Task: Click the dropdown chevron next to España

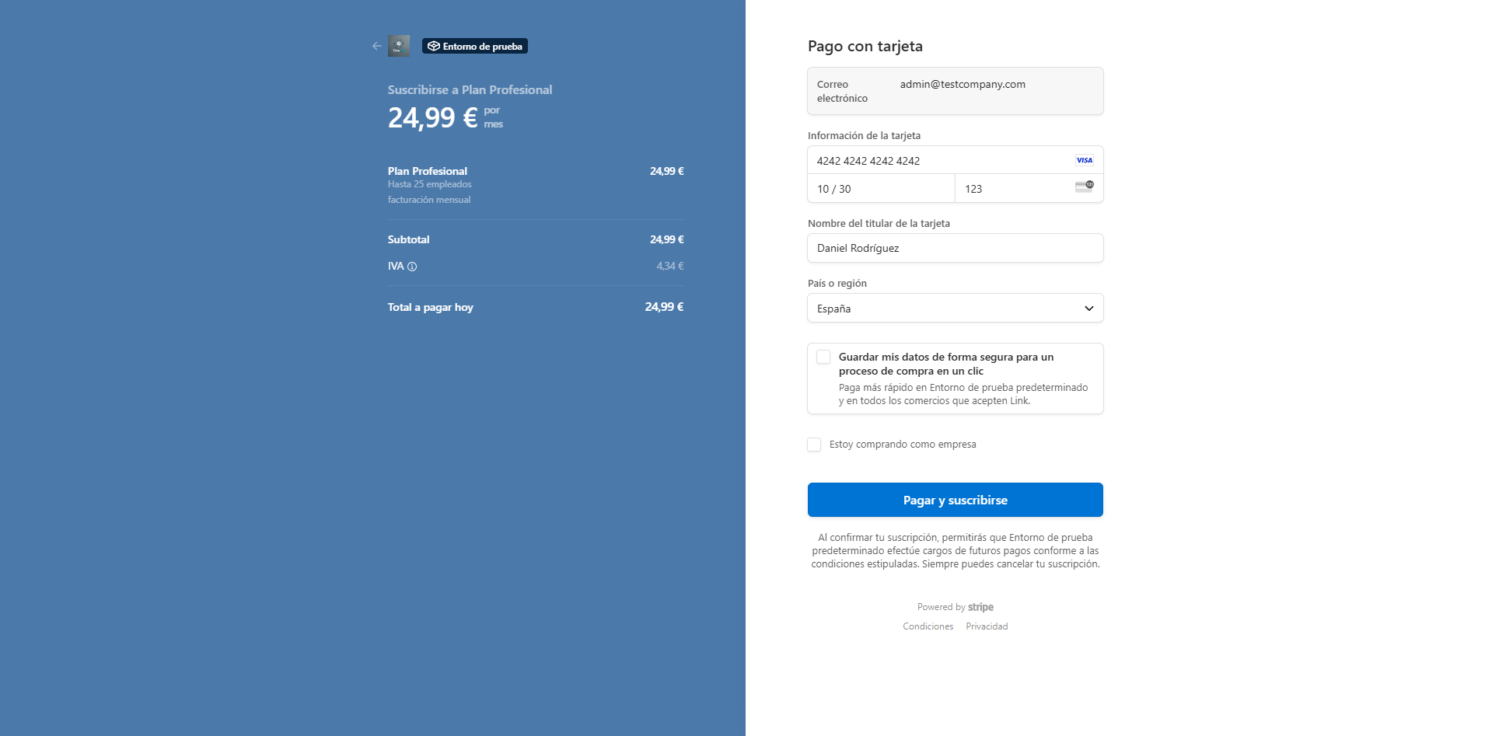Action: coord(1089,309)
